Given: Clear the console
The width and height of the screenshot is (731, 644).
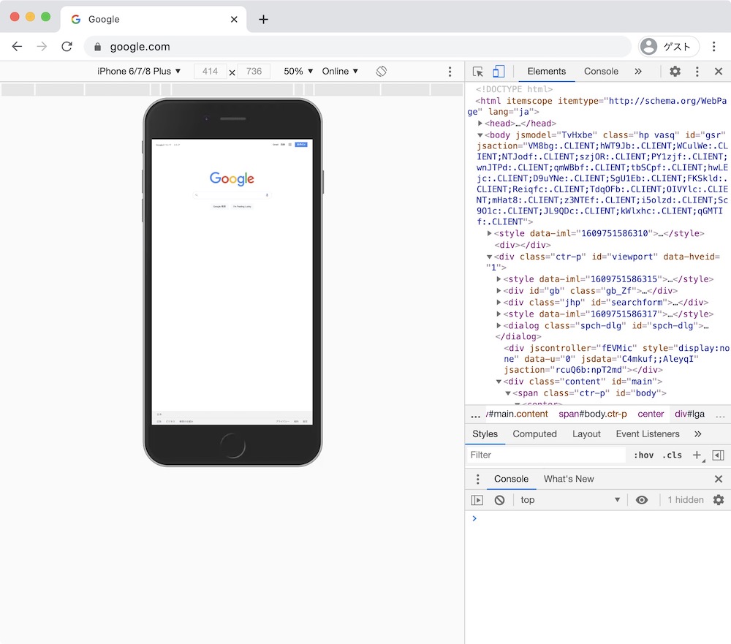Looking at the screenshot, I should coord(499,500).
